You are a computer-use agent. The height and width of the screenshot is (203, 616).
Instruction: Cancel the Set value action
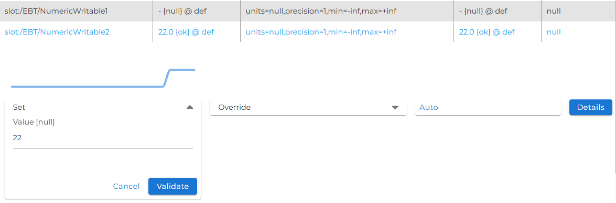pos(126,186)
